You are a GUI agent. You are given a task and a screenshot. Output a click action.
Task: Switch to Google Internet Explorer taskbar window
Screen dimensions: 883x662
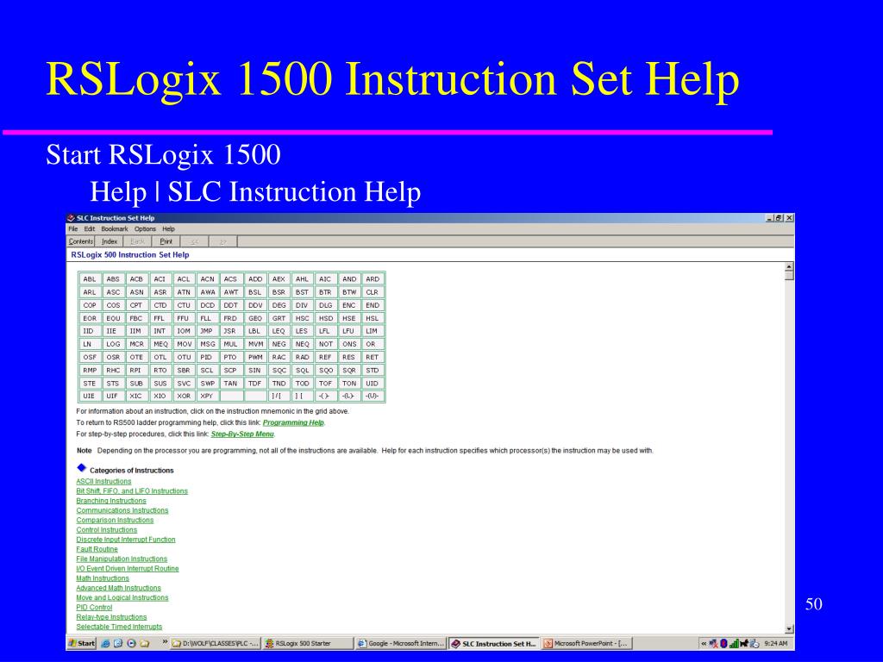point(401,643)
